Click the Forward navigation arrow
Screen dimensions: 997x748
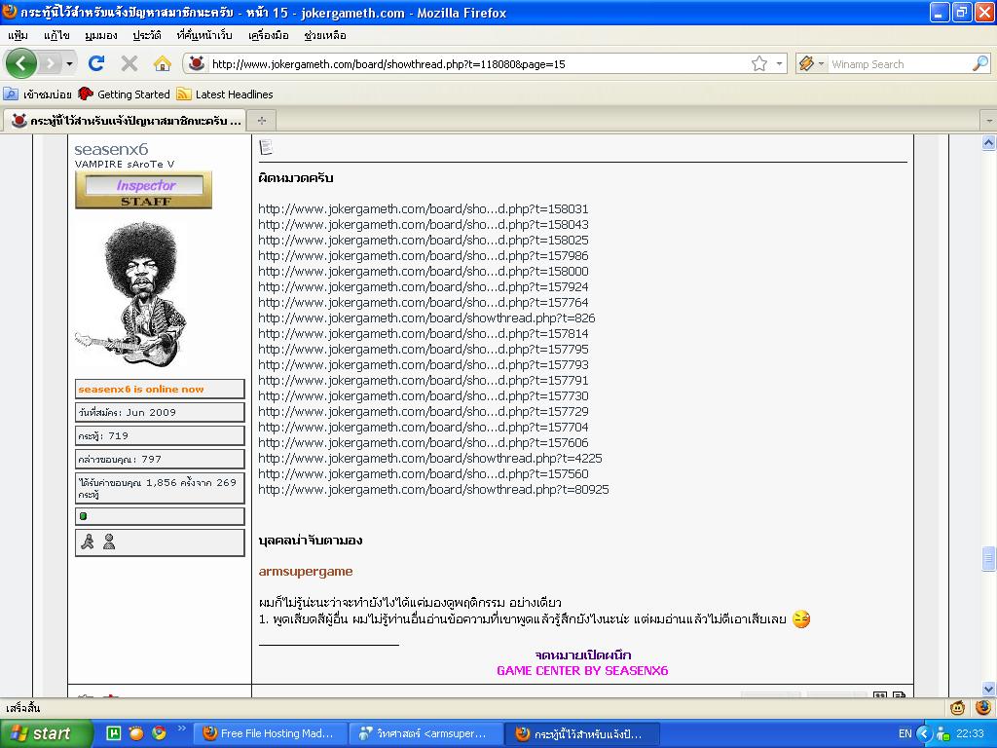(x=51, y=63)
